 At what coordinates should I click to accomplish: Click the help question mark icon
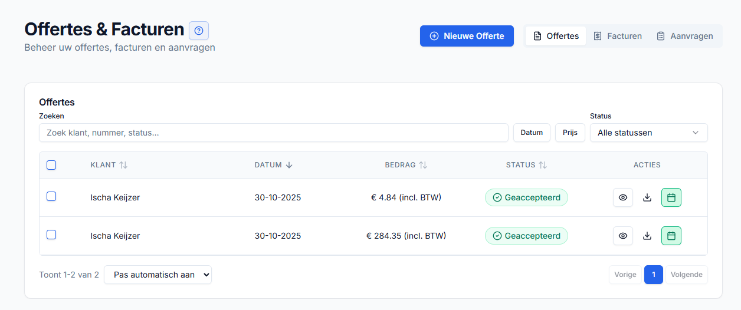pyautogui.click(x=199, y=31)
